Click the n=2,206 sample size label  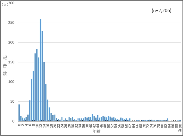click(x=161, y=11)
